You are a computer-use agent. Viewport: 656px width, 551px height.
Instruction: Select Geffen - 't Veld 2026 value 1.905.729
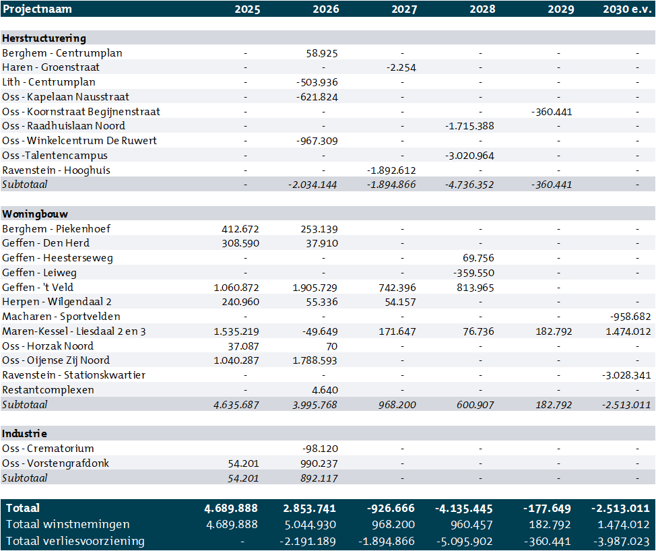coord(315,288)
